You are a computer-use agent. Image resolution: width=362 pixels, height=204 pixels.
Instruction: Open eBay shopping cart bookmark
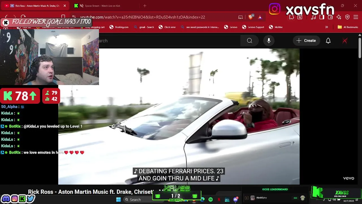(93, 27)
